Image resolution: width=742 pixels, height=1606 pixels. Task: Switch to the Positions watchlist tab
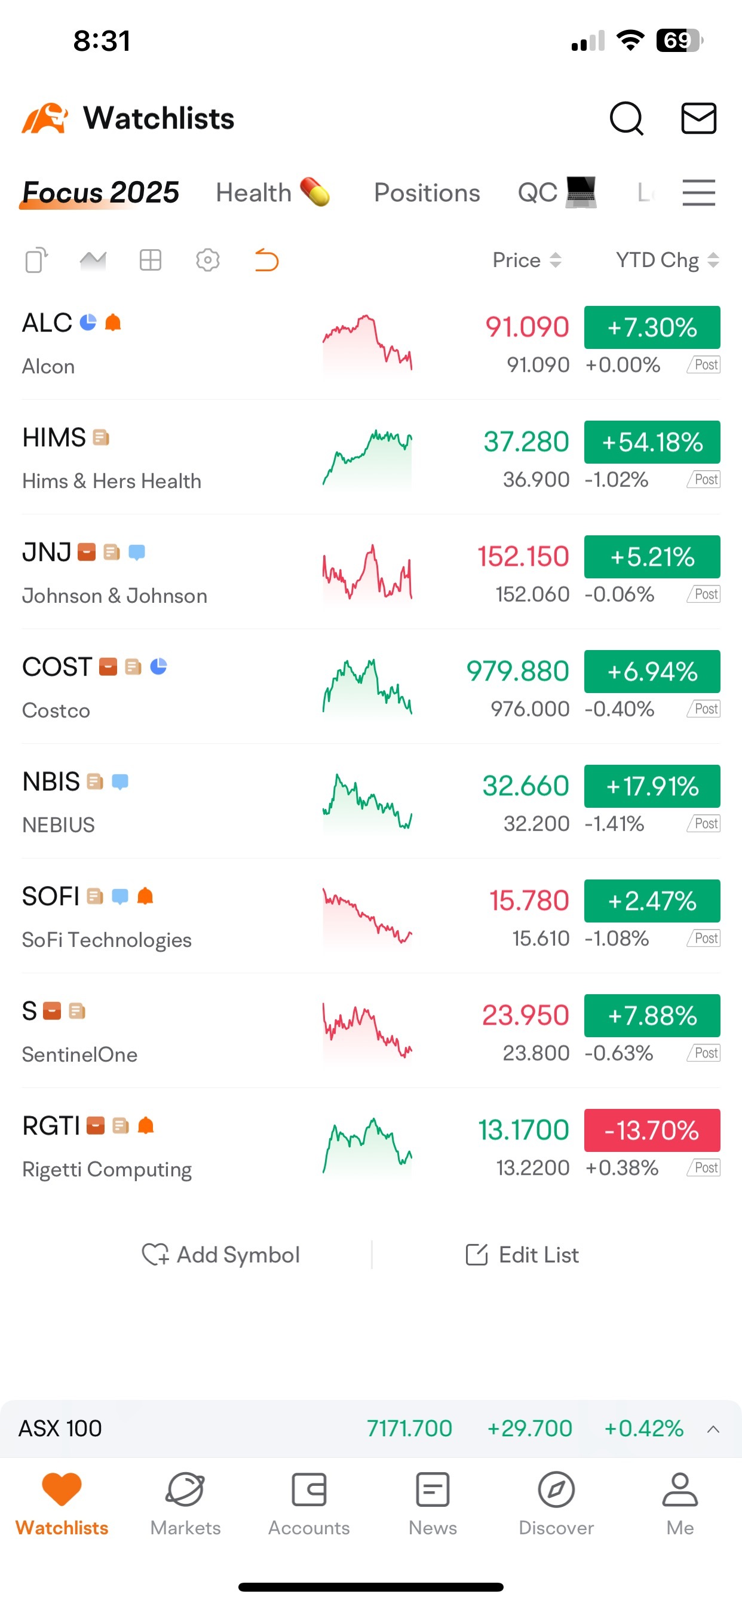(427, 192)
